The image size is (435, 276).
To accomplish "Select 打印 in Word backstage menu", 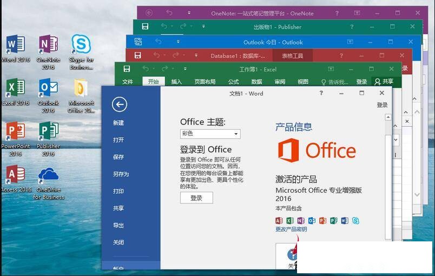I will pos(118,191).
